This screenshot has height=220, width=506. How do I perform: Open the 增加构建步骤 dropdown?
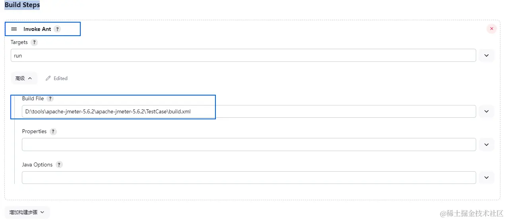(x=27, y=212)
